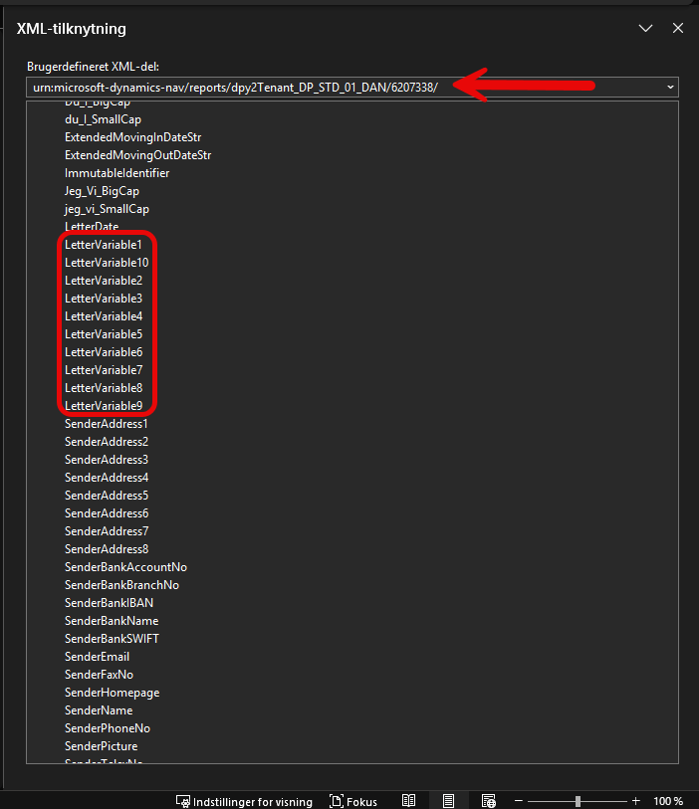Switch to Read Mode view icon
This screenshot has height=809, width=699.
[x=408, y=801]
